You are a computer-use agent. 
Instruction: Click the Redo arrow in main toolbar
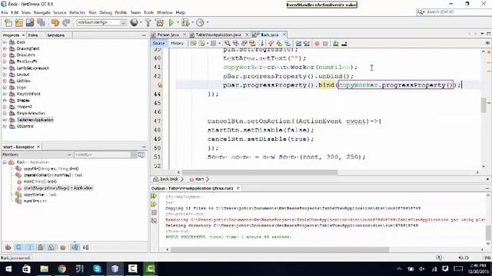(x=66, y=22)
